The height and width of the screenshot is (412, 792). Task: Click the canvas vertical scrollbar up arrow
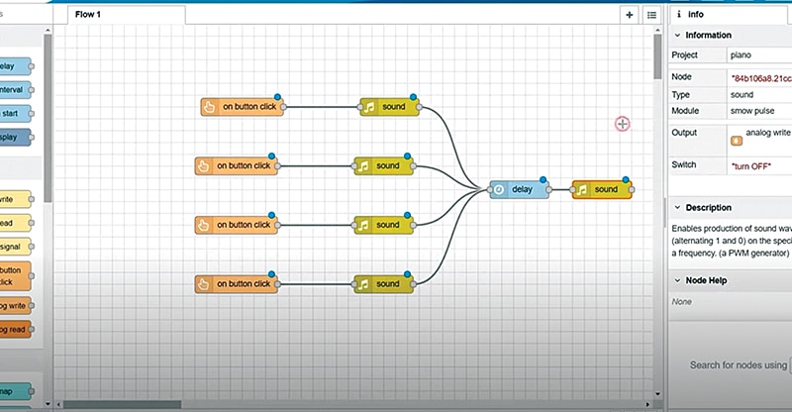click(657, 31)
